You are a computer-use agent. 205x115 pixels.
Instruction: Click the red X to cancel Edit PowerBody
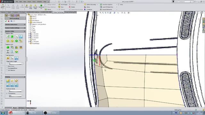[9, 21]
